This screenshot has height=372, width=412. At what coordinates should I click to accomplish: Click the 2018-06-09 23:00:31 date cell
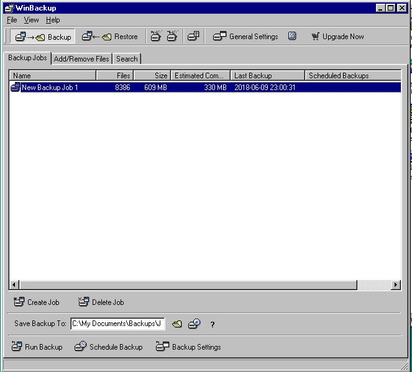(x=265, y=87)
